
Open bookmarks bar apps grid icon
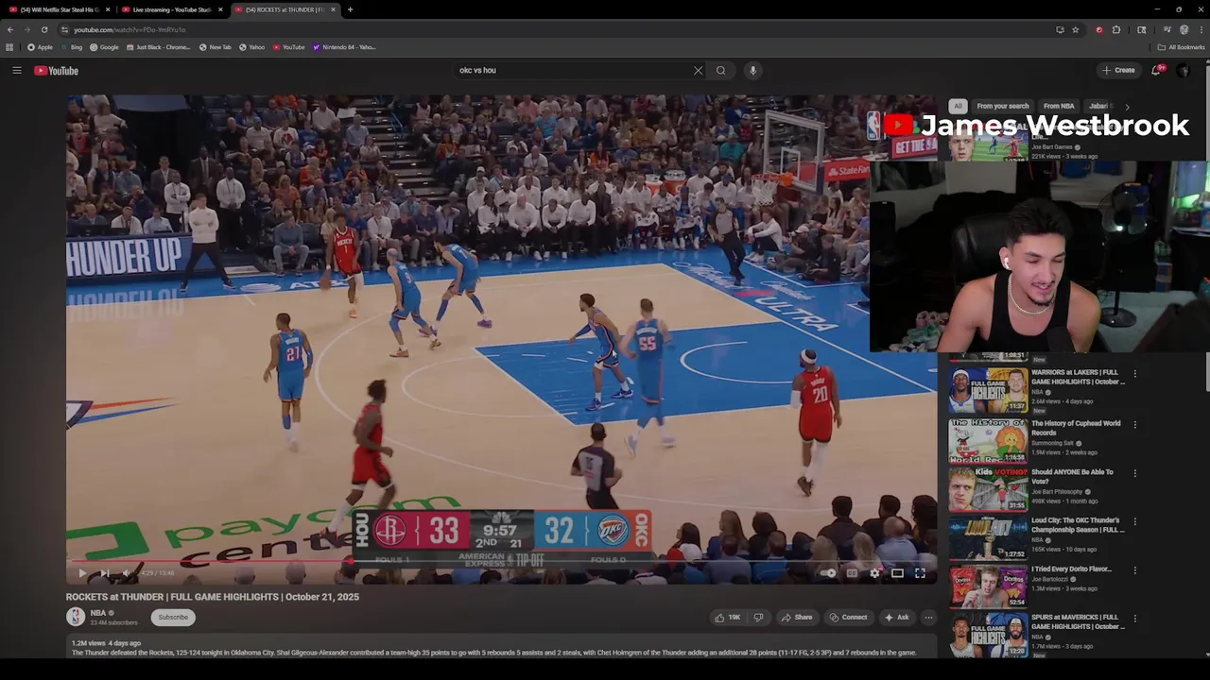(x=10, y=47)
